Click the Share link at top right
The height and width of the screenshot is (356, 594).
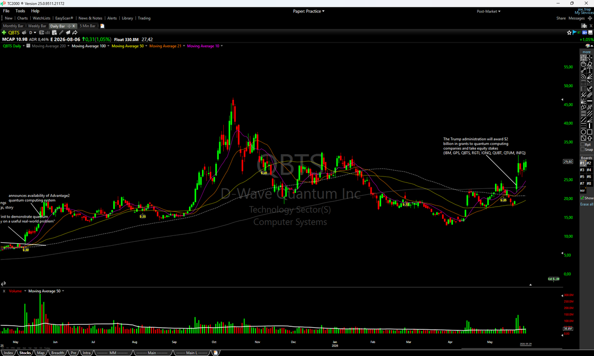[x=561, y=18]
